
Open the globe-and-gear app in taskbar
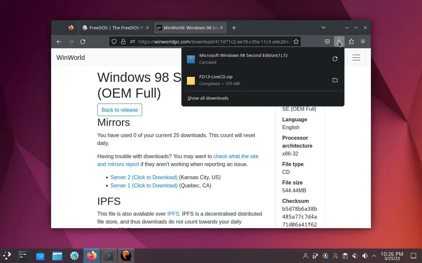pos(75,255)
